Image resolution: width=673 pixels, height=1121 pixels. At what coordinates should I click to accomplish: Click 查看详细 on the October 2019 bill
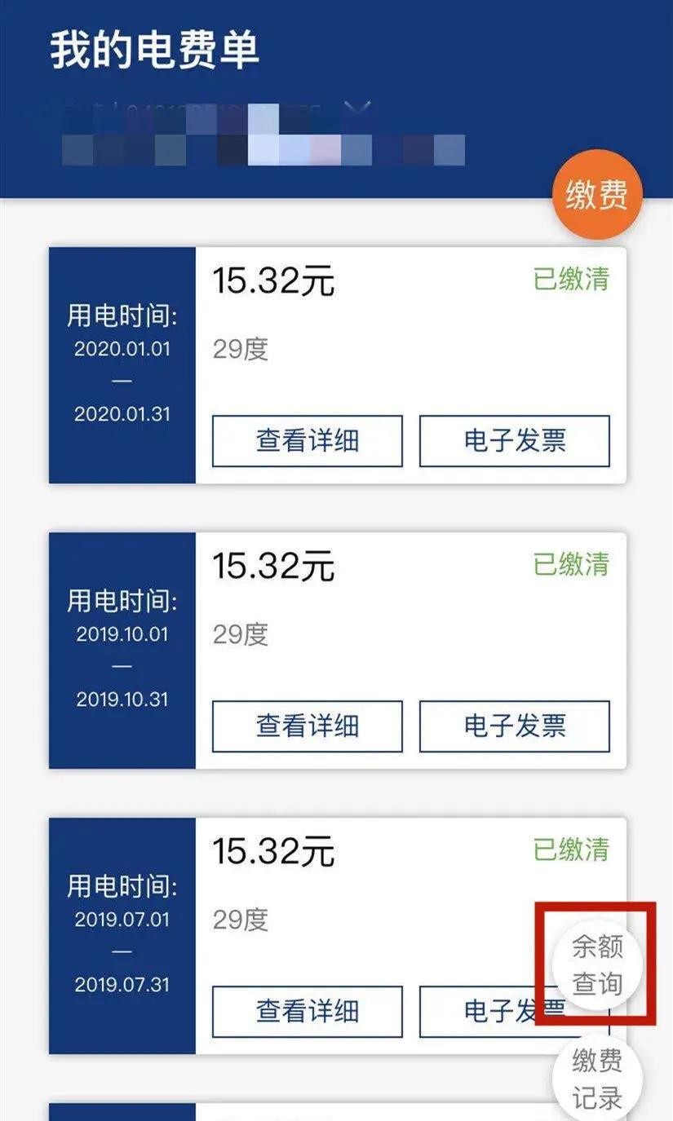pos(307,726)
